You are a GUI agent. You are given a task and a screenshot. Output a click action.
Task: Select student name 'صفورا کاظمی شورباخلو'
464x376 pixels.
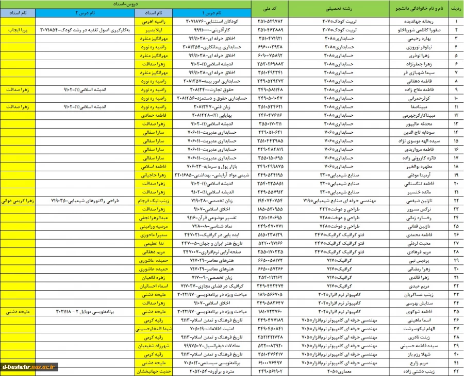(x=419, y=30)
